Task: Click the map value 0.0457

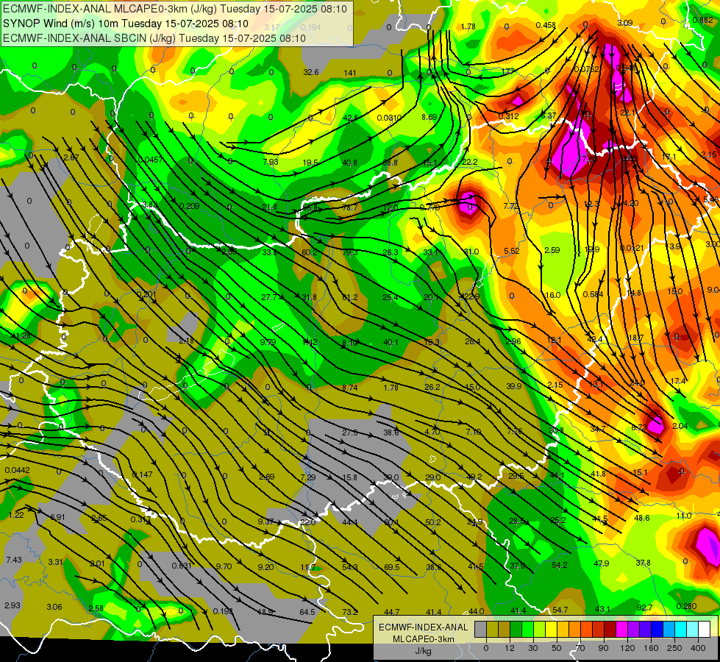Action: pyautogui.click(x=150, y=160)
